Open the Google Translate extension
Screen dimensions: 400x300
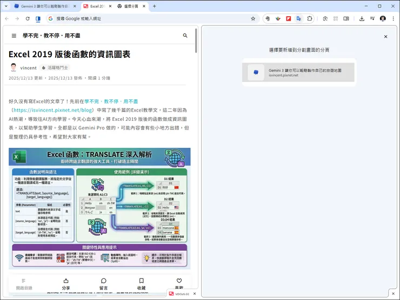pos(299,18)
